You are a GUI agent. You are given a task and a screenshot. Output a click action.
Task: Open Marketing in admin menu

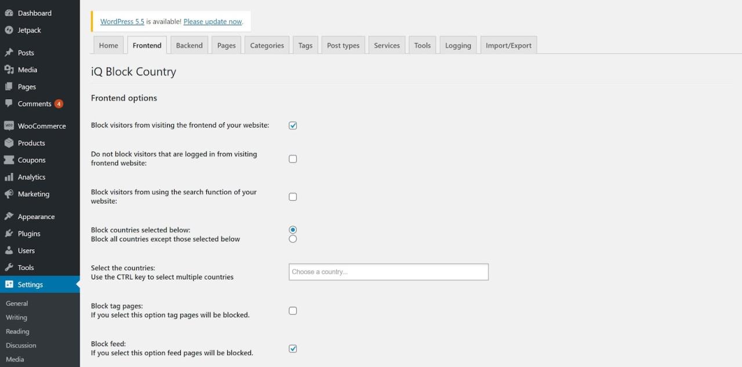click(40, 194)
